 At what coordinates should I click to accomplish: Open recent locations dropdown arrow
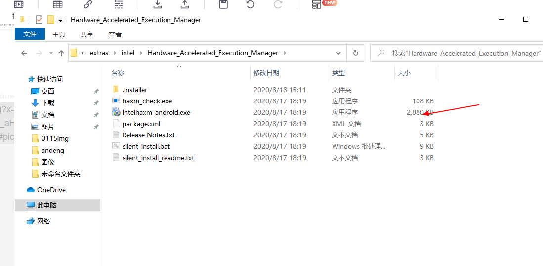(51, 53)
